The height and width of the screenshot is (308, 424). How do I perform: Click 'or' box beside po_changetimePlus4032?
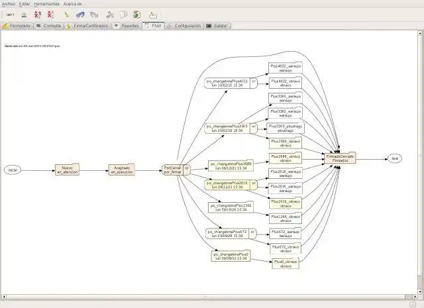coord(254,83)
